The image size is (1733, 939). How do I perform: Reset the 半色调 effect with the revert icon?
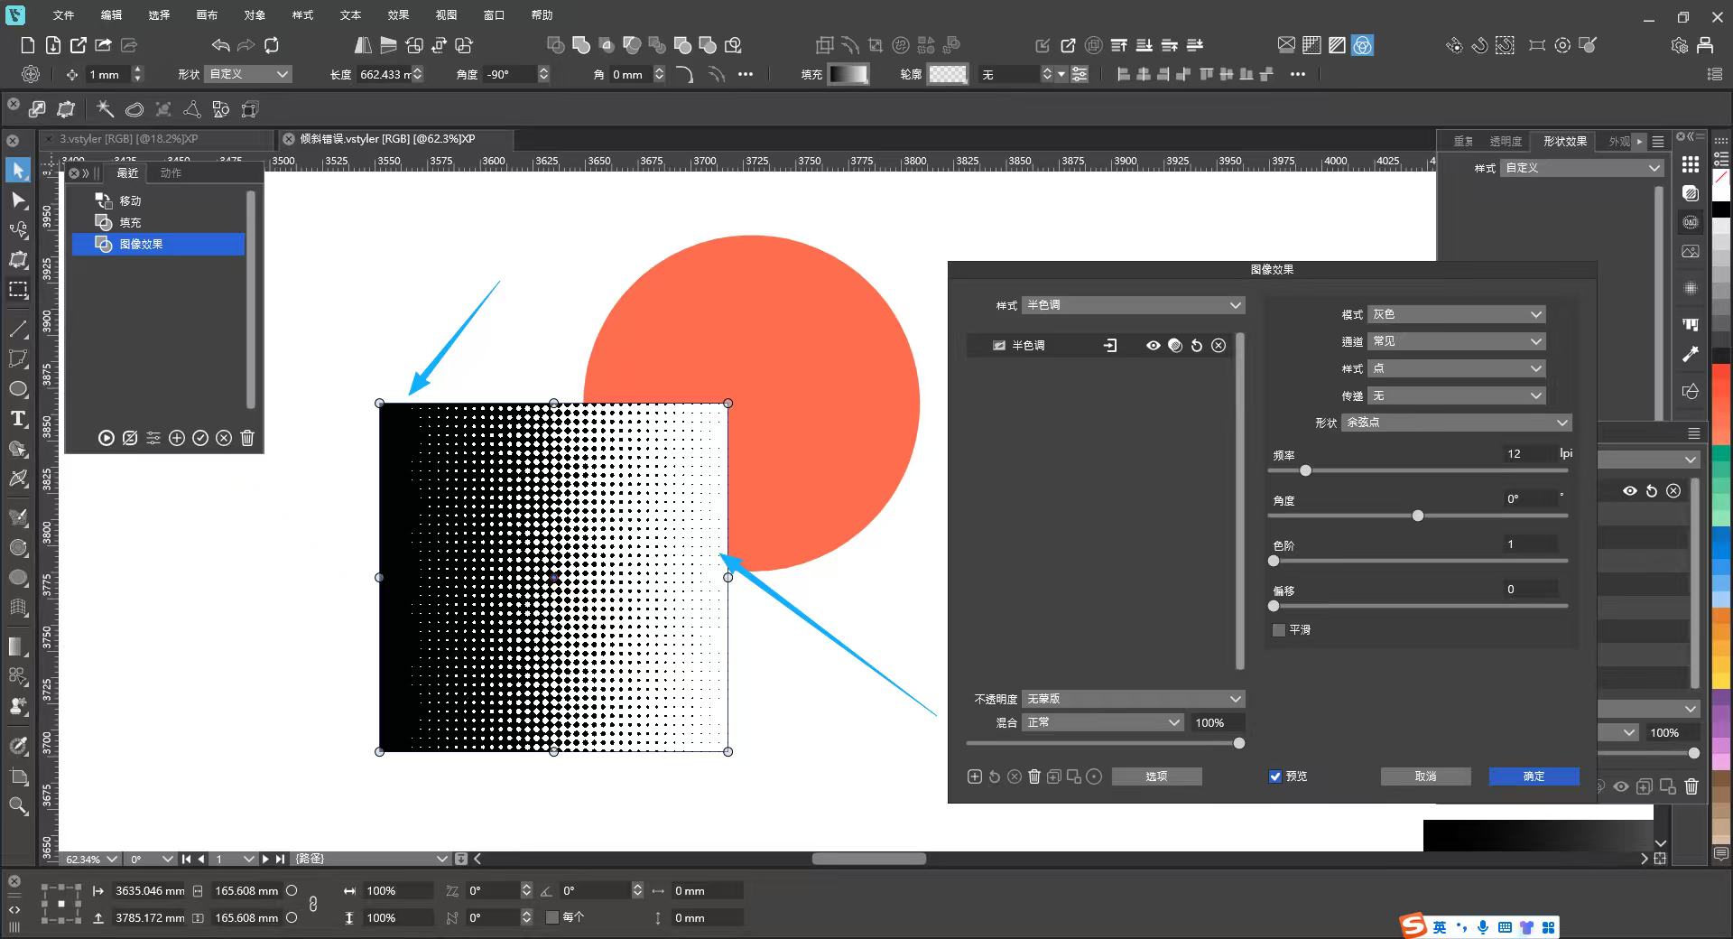[x=1197, y=346]
